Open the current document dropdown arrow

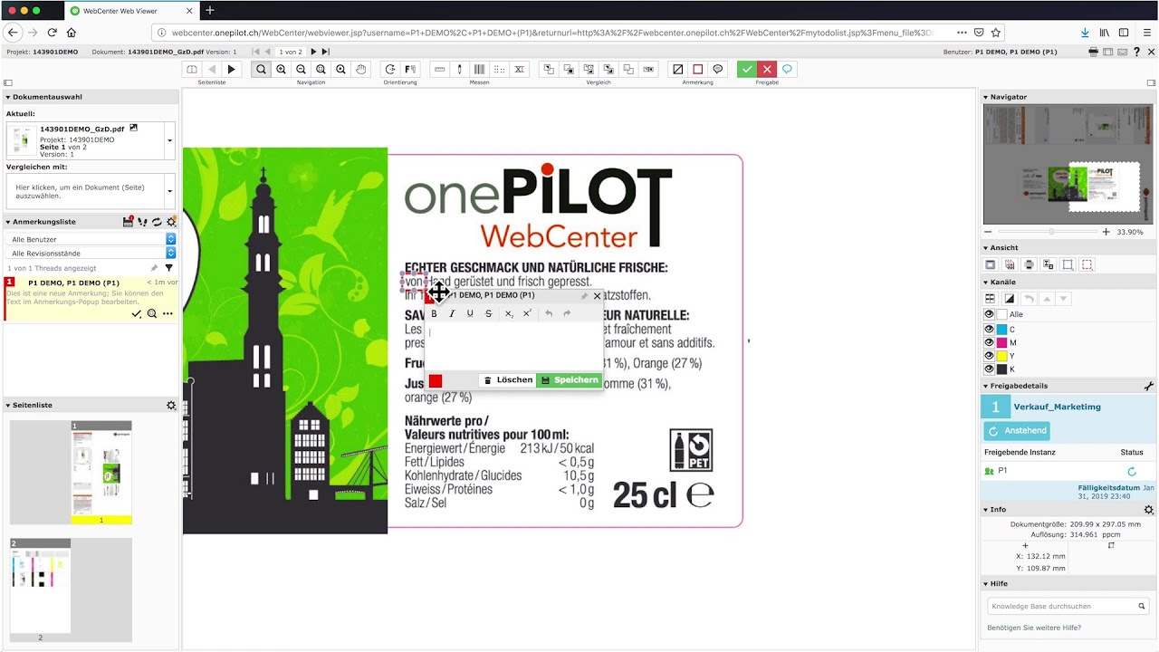(x=169, y=140)
